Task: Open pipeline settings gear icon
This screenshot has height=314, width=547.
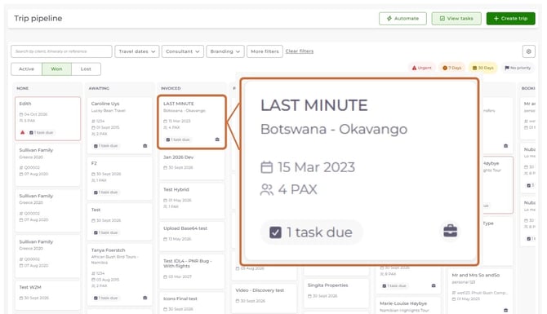Action: [x=528, y=51]
